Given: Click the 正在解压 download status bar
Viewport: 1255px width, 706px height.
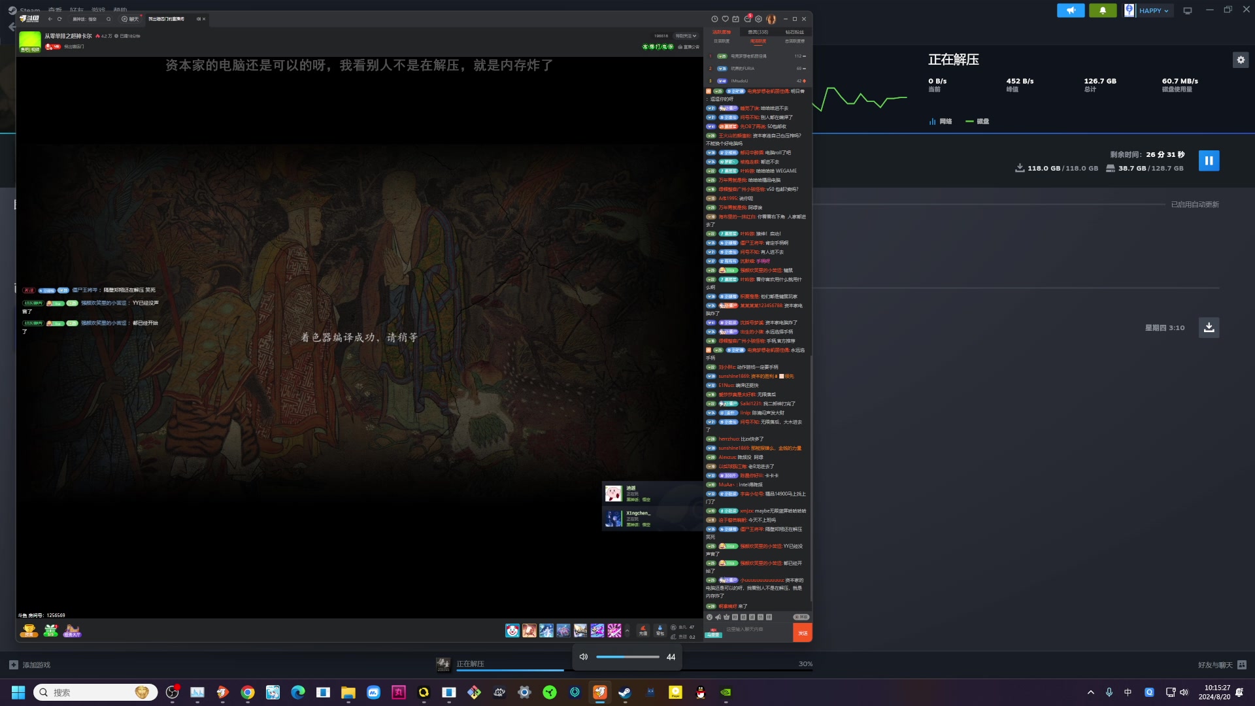Looking at the screenshot, I should (x=624, y=664).
